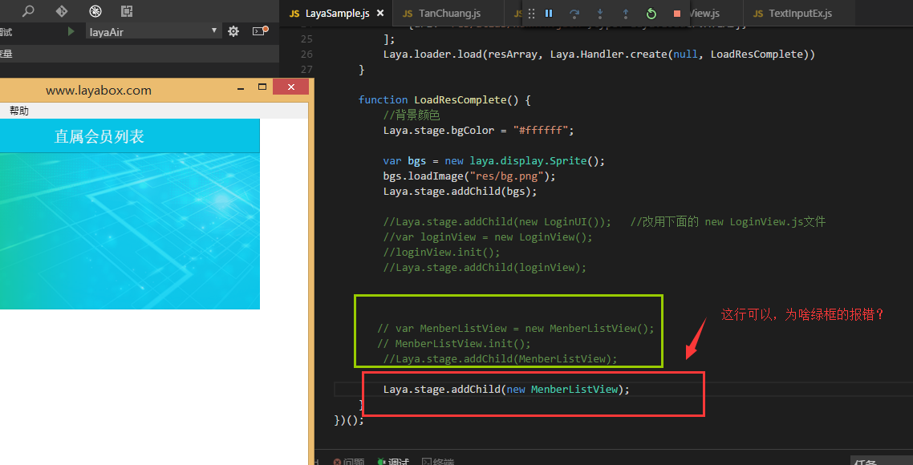Close the LayaSample.js editor tab

click(379, 14)
